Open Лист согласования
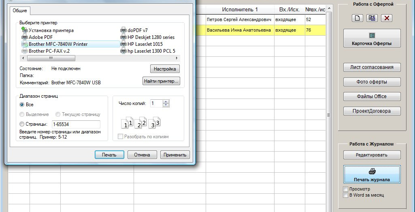 (x=372, y=67)
